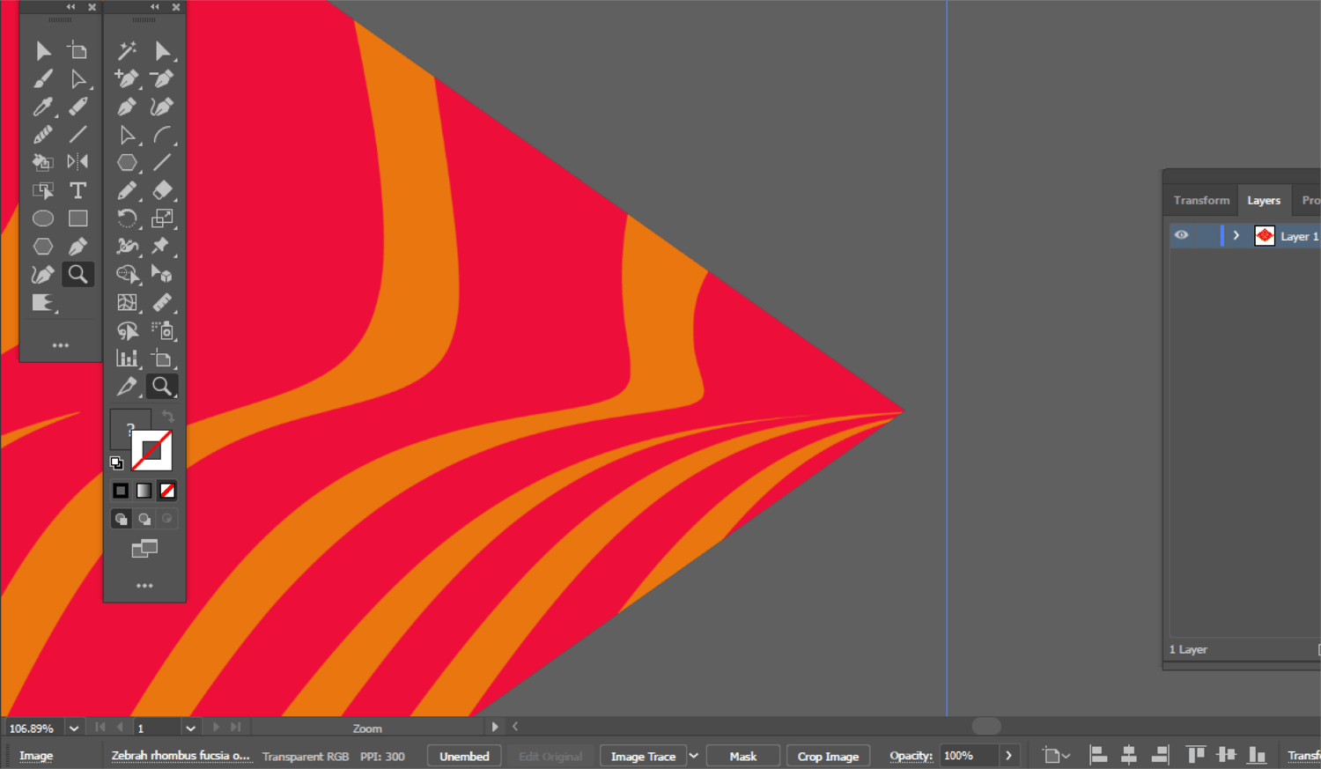The width and height of the screenshot is (1321, 769).
Task: Expand the Opacity slider arrow
Action: [x=1008, y=756]
